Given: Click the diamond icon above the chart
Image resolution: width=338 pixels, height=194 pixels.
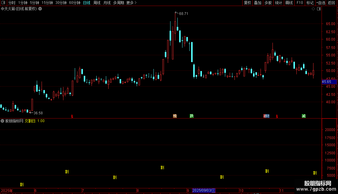Looking at the screenshot, I should 313,9.
